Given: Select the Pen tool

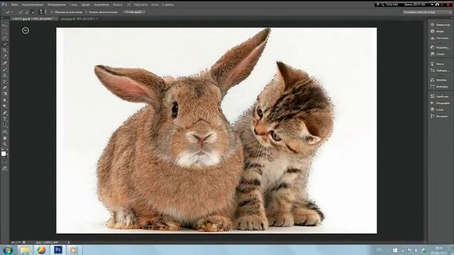Looking at the screenshot, I should coord(5,113).
